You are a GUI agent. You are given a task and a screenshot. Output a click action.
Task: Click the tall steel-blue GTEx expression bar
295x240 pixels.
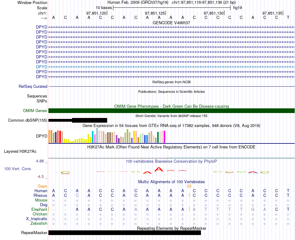click(97, 135)
